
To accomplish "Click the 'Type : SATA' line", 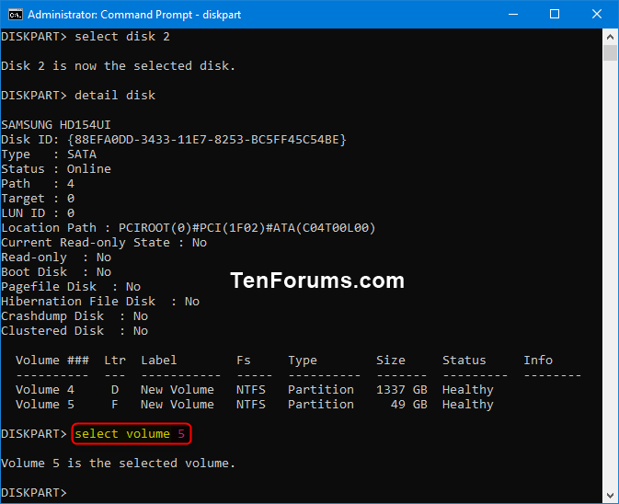I will (x=49, y=155).
